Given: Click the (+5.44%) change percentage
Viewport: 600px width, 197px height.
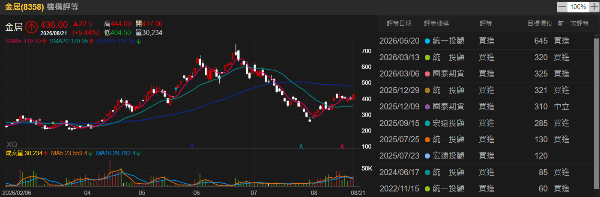Looking at the screenshot, I should (x=86, y=32).
